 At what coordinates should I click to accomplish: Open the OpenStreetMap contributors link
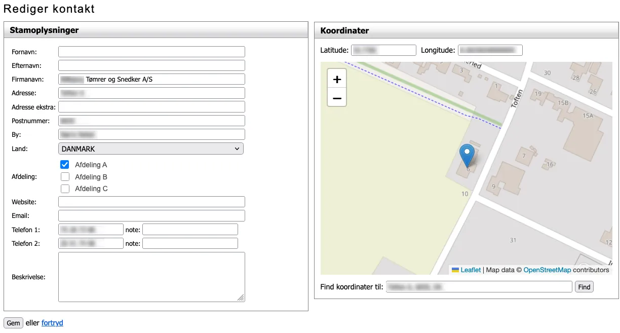[547, 270]
